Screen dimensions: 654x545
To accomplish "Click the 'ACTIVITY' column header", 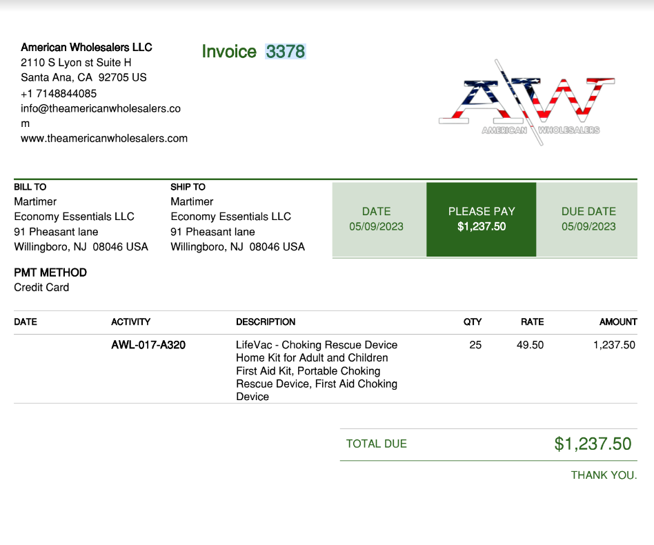I will click(130, 322).
